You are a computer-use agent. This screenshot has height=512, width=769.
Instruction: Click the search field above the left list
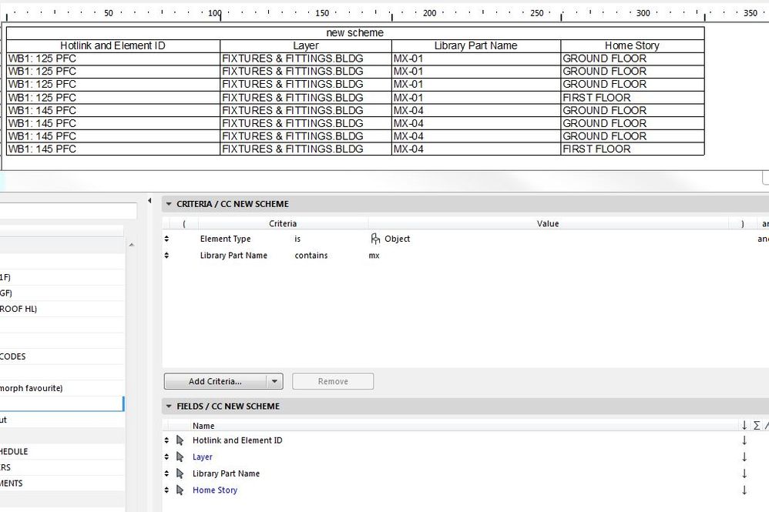pyautogui.click(x=68, y=211)
